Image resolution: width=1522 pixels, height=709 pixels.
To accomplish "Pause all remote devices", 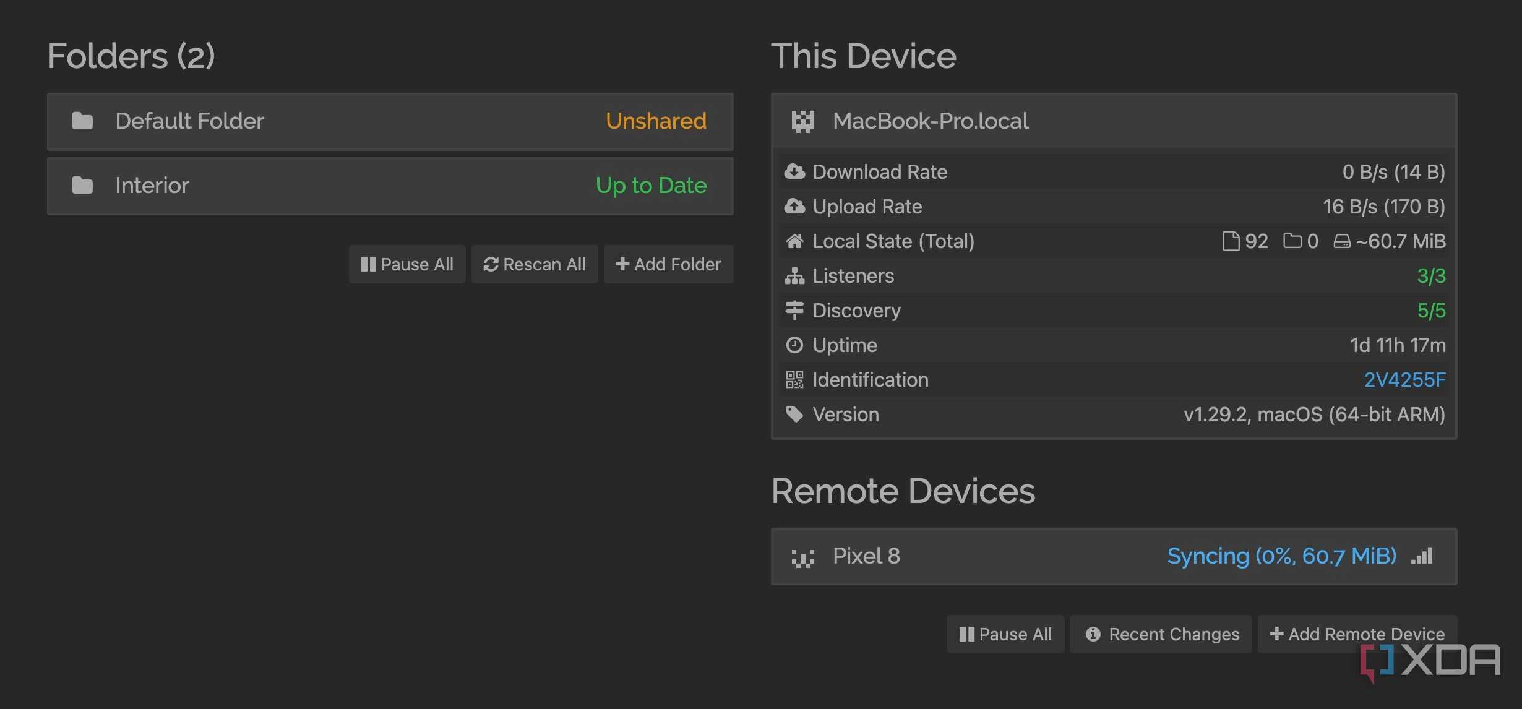I will click(x=1005, y=634).
